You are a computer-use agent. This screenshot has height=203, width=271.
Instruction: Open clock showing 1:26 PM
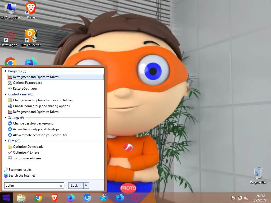260,198
